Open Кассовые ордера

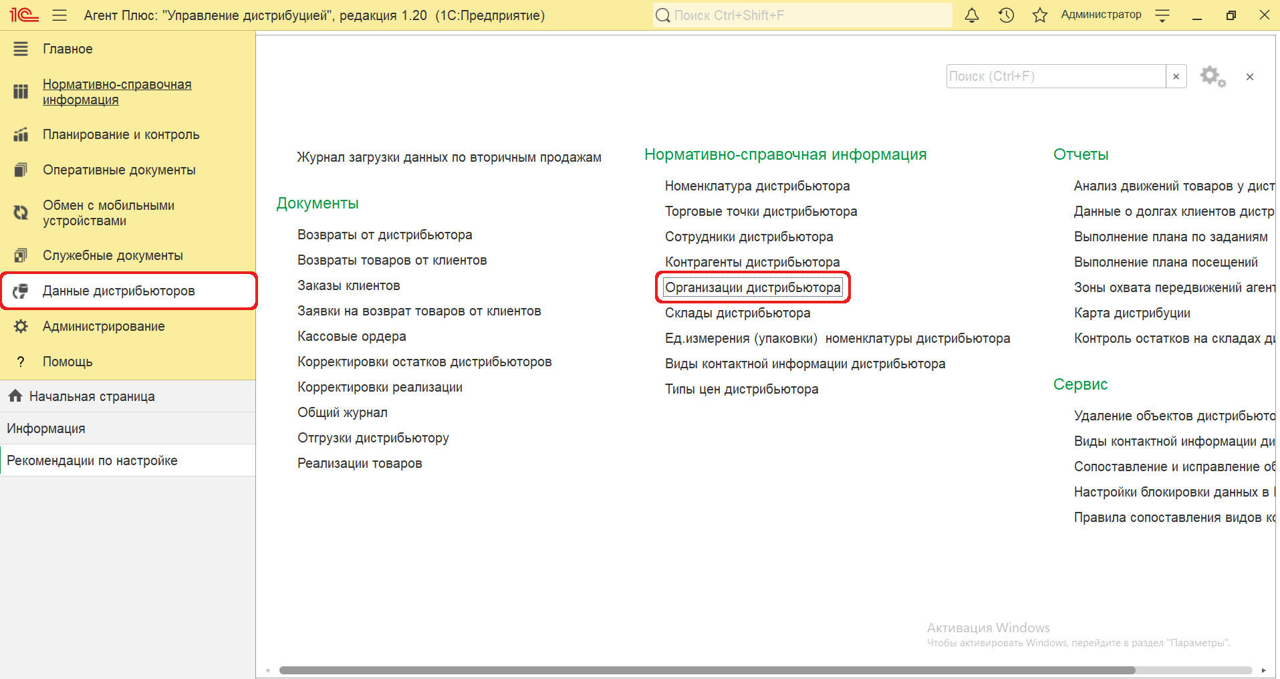(352, 336)
